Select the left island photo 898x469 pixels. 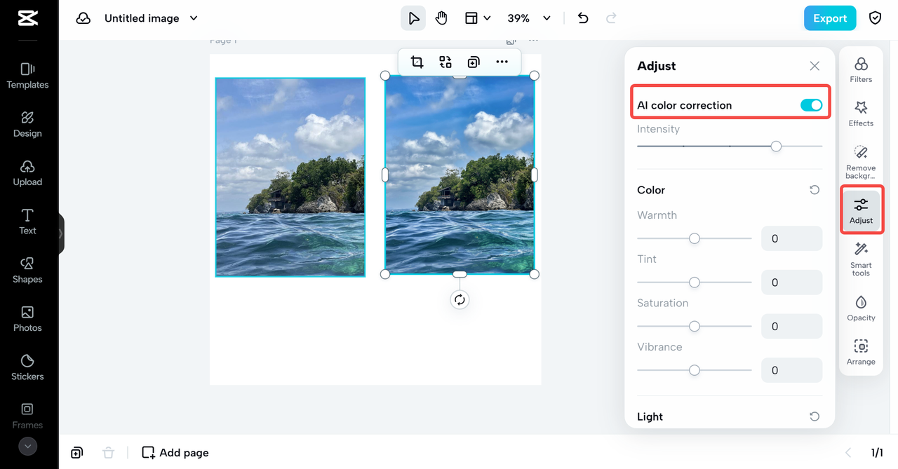[290, 177]
